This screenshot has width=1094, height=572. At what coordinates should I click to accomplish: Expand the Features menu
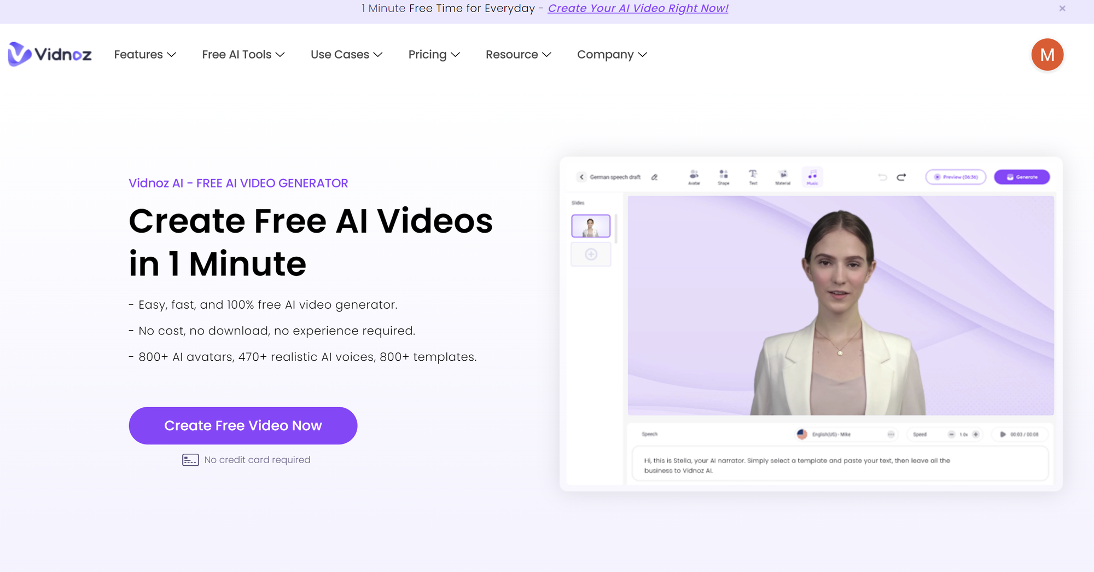pos(145,54)
